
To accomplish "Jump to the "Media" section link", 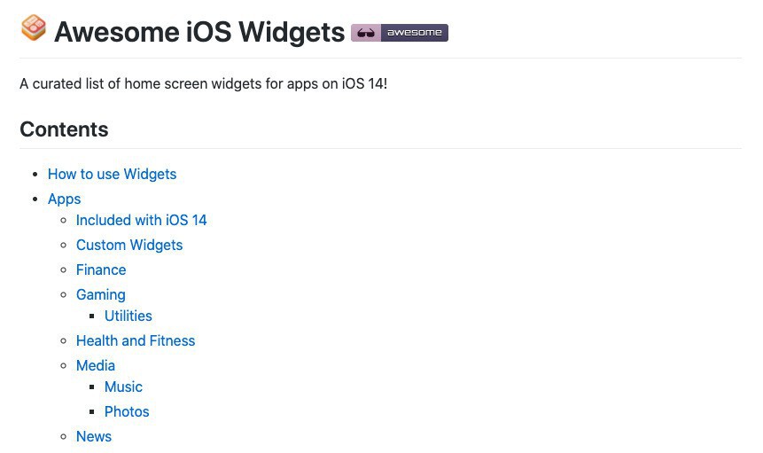I will coord(95,365).
